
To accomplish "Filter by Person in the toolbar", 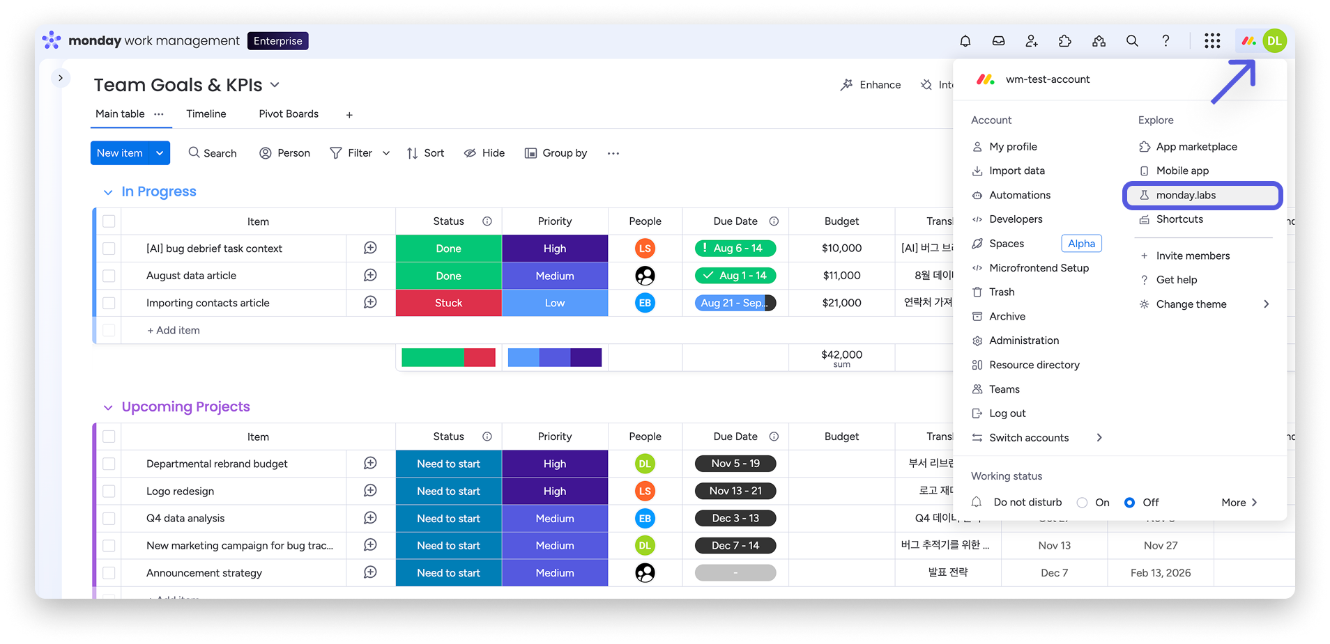I will [x=284, y=153].
